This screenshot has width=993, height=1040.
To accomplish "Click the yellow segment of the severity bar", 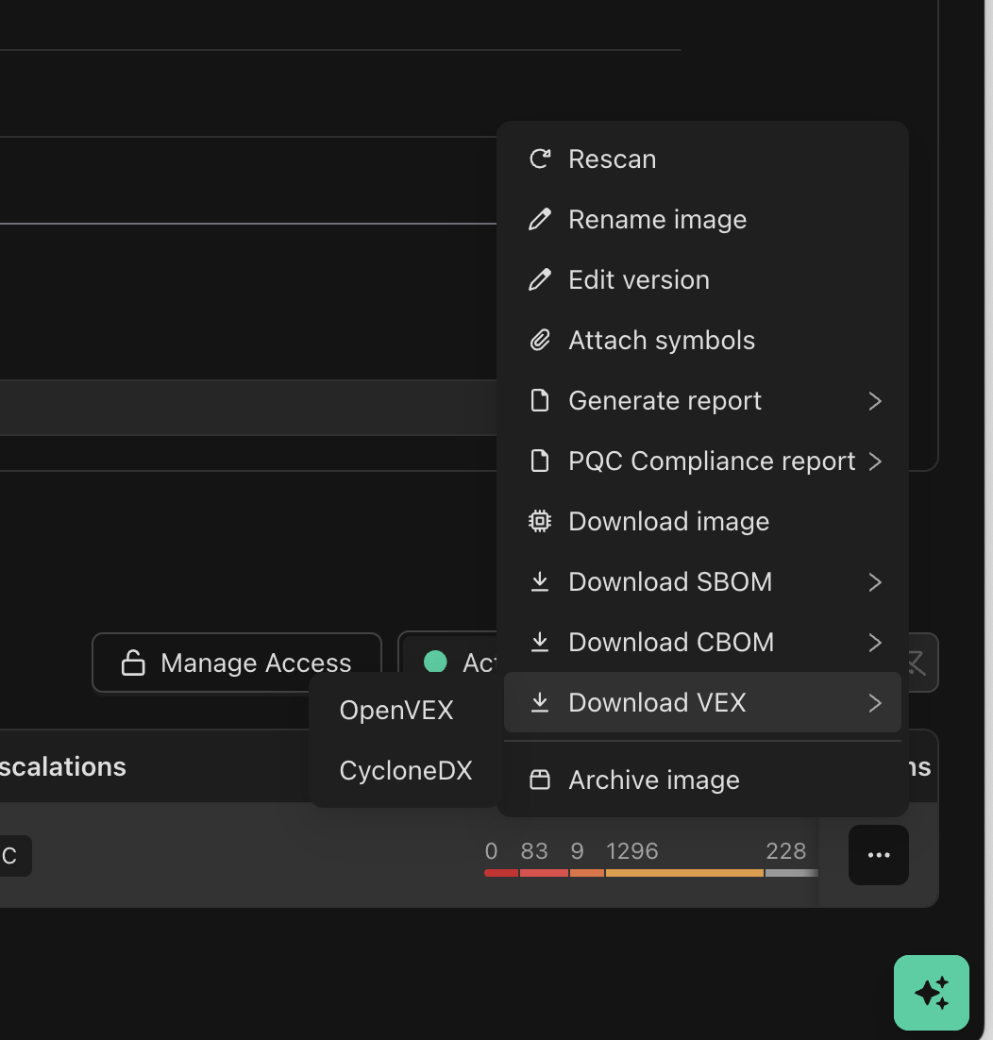I will tap(684, 874).
